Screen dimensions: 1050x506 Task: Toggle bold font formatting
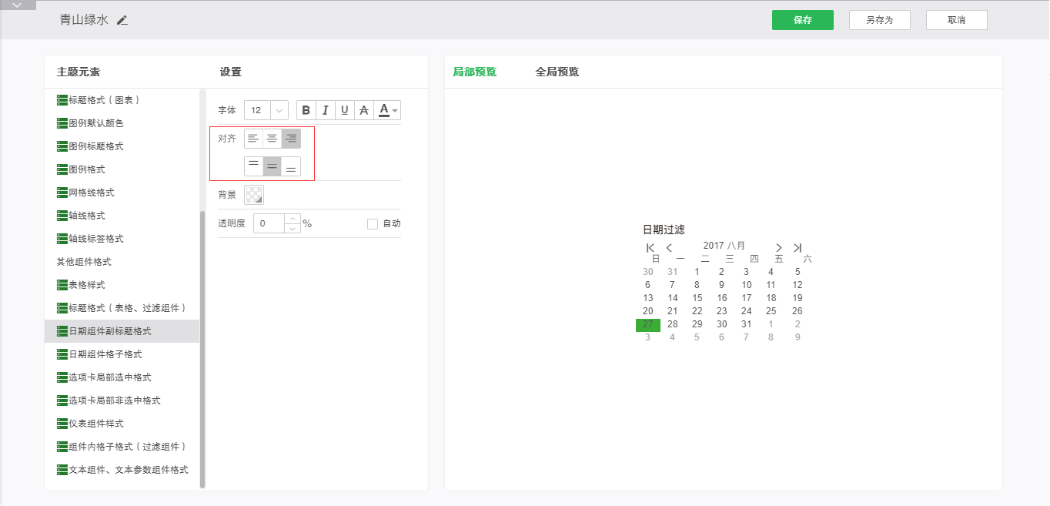[306, 110]
